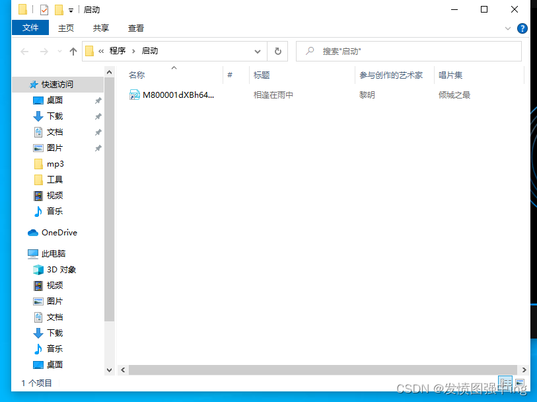Viewport: 537px width, 402px height.
Task: Go back with the left arrow button
Action: (24, 52)
